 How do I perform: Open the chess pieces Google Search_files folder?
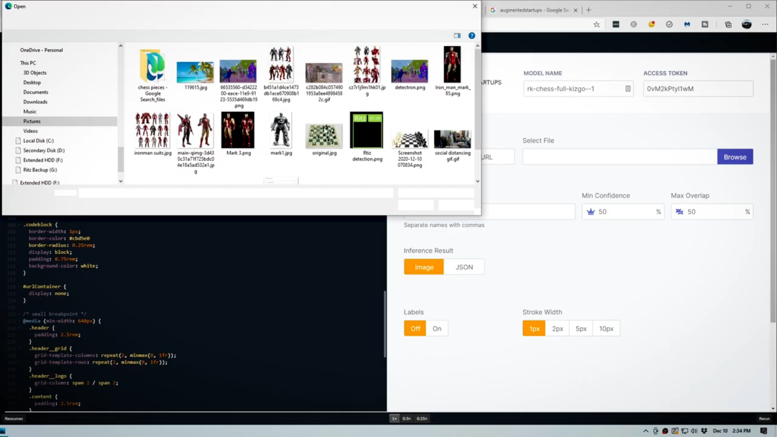tap(153, 75)
